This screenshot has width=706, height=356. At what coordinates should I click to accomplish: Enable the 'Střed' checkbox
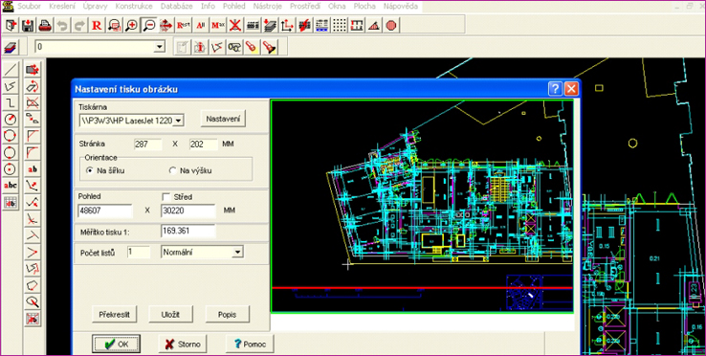pyautogui.click(x=166, y=197)
